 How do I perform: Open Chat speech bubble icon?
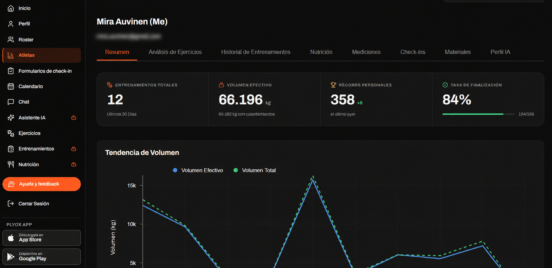click(11, 102)
